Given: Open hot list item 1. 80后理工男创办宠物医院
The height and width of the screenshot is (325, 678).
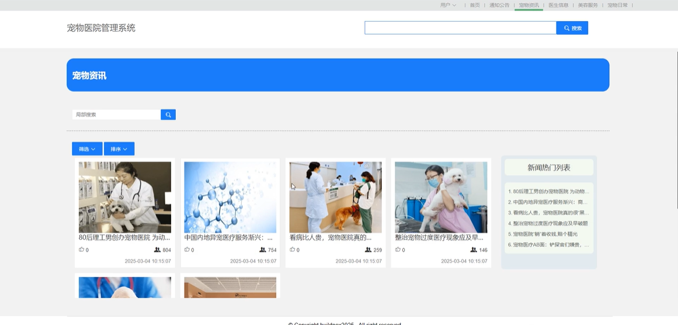Looking at the screenshot, I should 549,191.
